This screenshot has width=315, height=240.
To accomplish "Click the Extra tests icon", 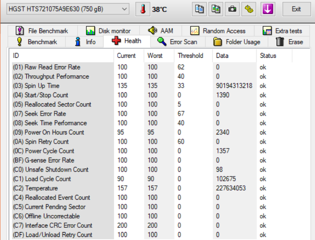I will 267,31.
